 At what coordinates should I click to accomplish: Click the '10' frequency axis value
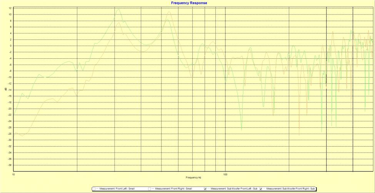tap(13, 174)
